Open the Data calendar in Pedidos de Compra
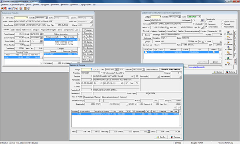 (116, 69)
